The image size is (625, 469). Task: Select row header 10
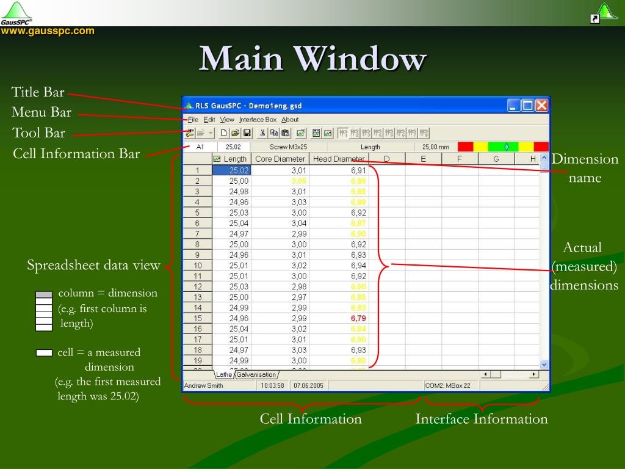click(x=198, y=266)
